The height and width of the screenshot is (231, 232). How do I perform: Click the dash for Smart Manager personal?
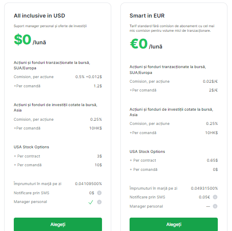coord(208,206)
